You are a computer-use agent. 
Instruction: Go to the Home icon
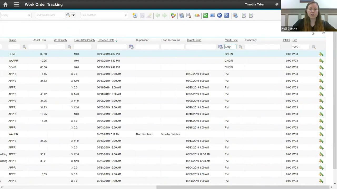coord(5,4)
